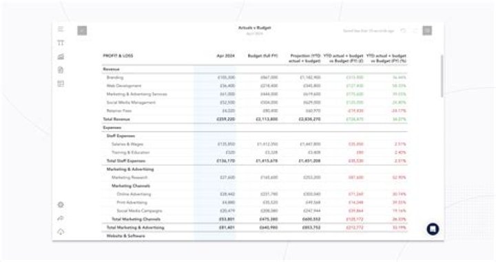Select the Website & Software heading
This screenshot has height=262, width=496.
[125, 236]
